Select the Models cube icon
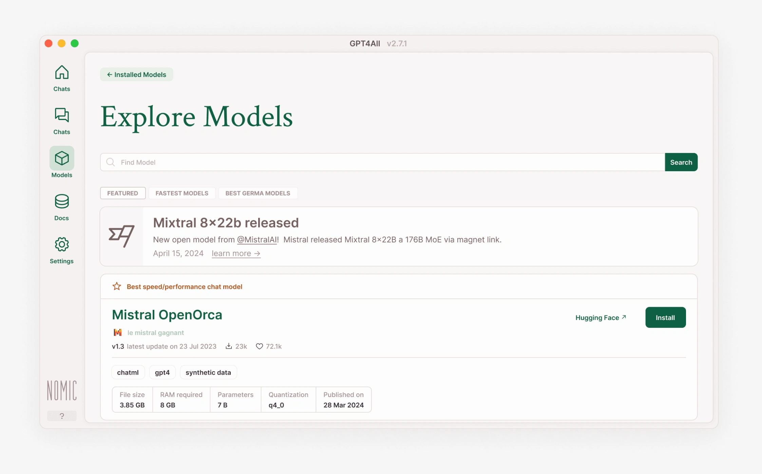This screenshot has height=474, width=762. [62, 158]
